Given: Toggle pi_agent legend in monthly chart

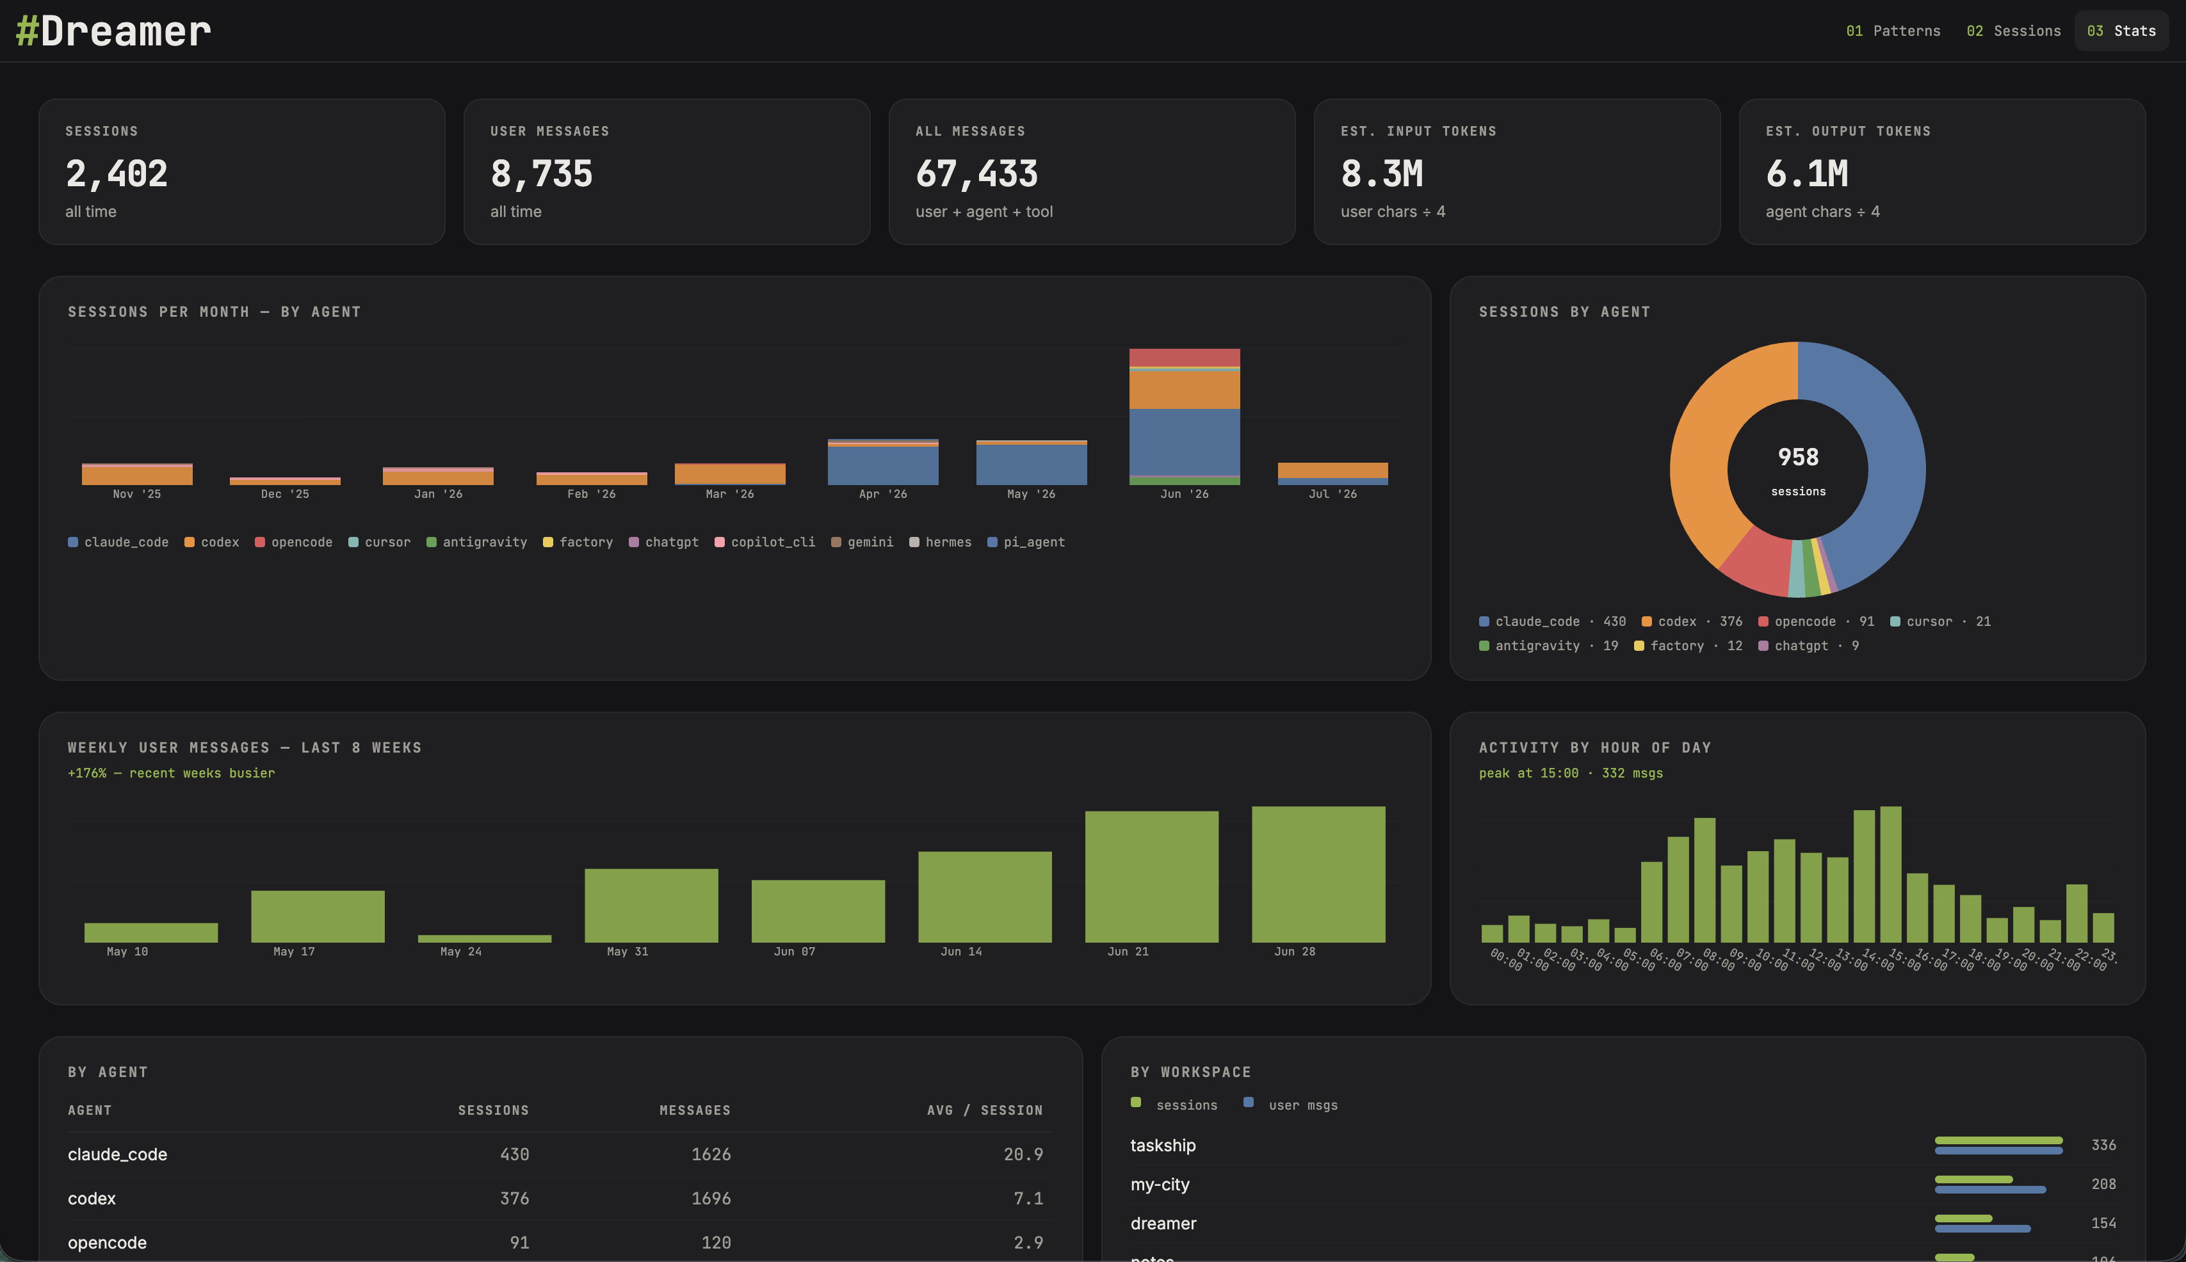Looking at the screenshot, I should [1026, 541].
